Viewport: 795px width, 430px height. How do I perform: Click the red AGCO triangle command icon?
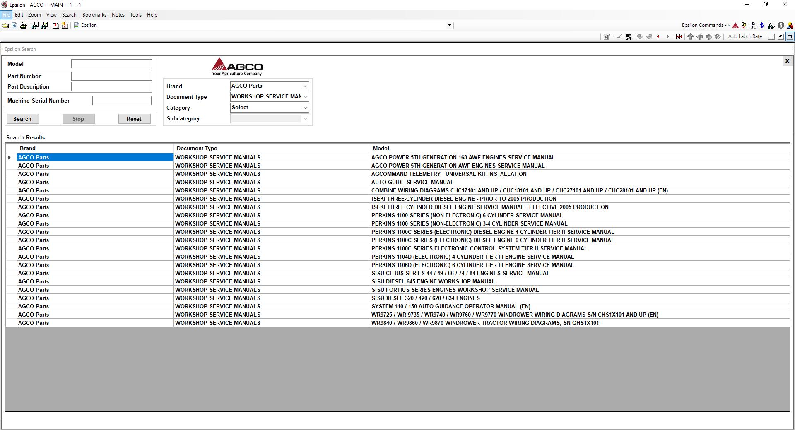coord(735,25)
